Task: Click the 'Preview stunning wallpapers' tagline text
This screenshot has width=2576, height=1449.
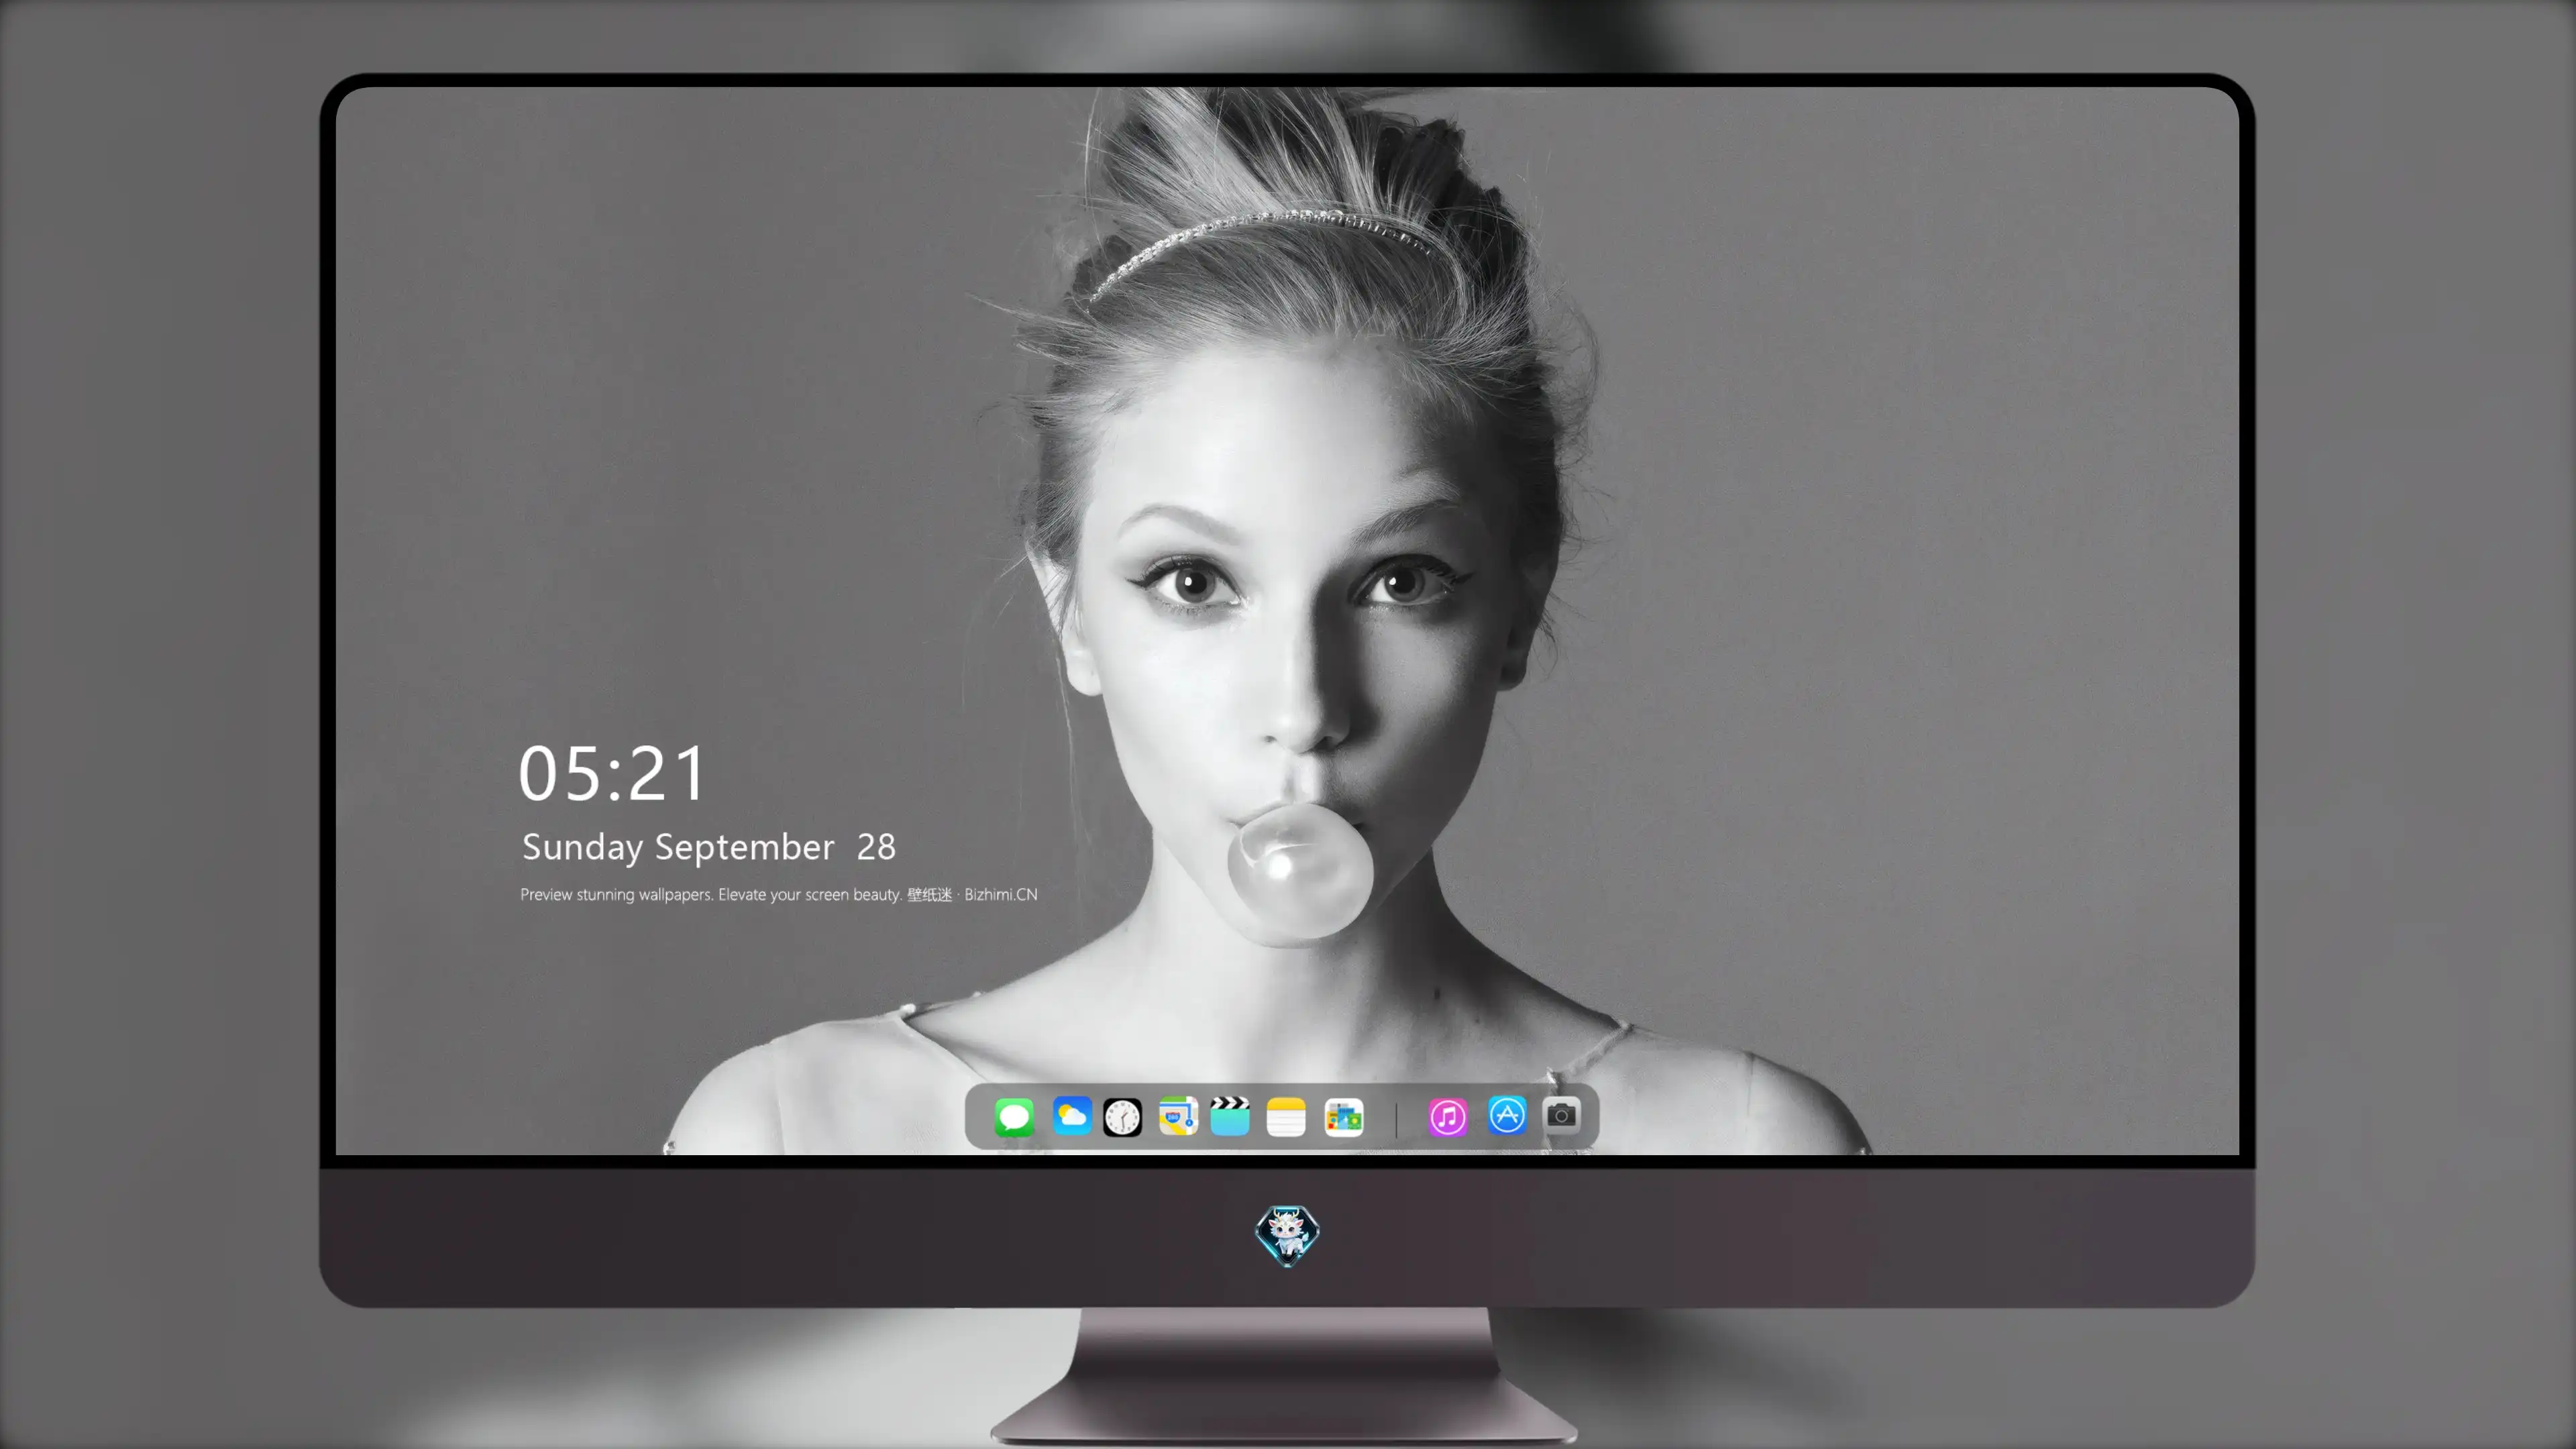Action: tap(779, 894)
